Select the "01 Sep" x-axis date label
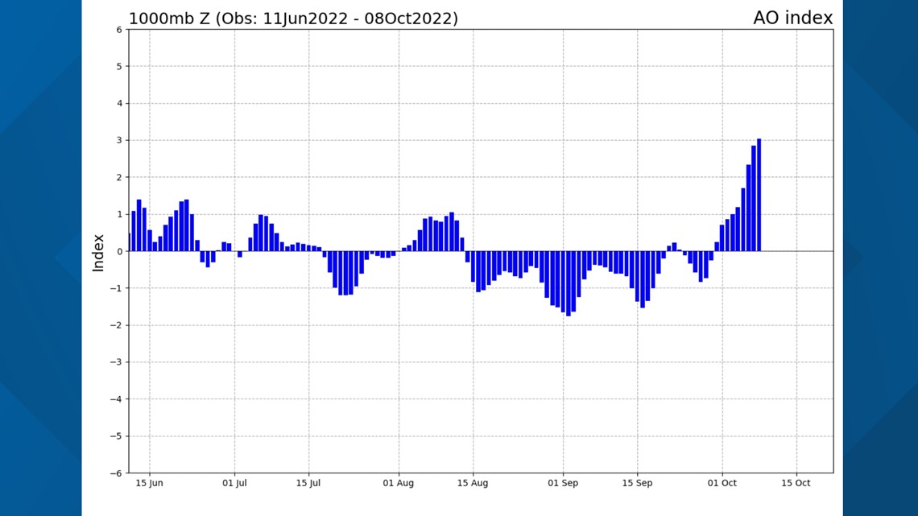 pos(563,483)
